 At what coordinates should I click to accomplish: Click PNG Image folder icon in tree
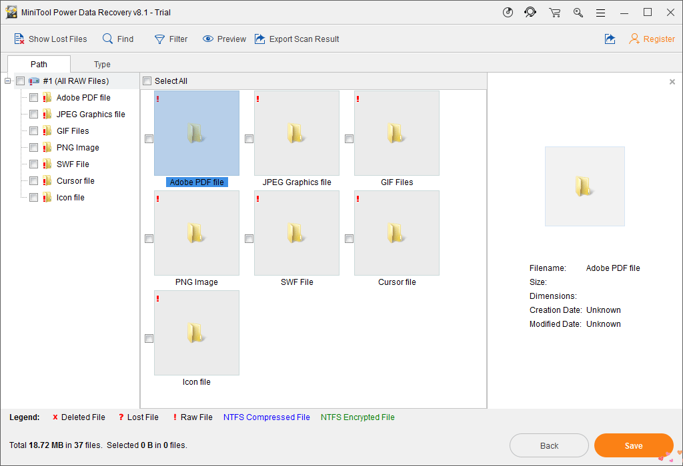point(47,147)
